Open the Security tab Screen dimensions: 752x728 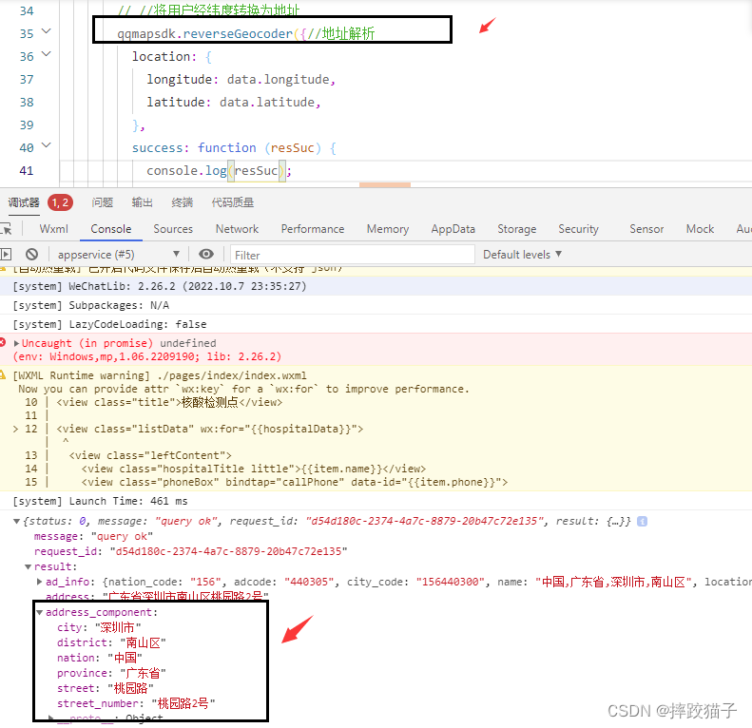pos(578,229)
